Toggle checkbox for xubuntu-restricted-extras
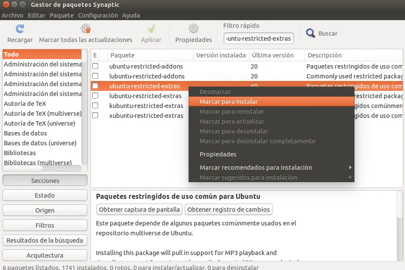The width and height of the screenshot is (405, 270). point(95,115)
